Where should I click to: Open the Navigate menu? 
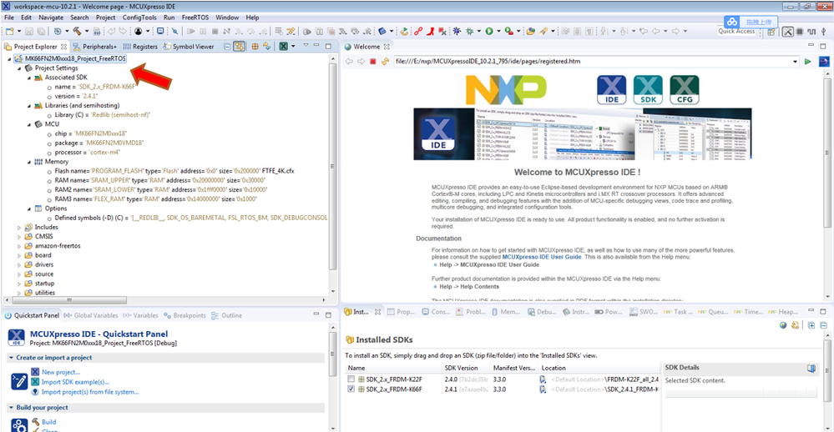coord(51,18)
